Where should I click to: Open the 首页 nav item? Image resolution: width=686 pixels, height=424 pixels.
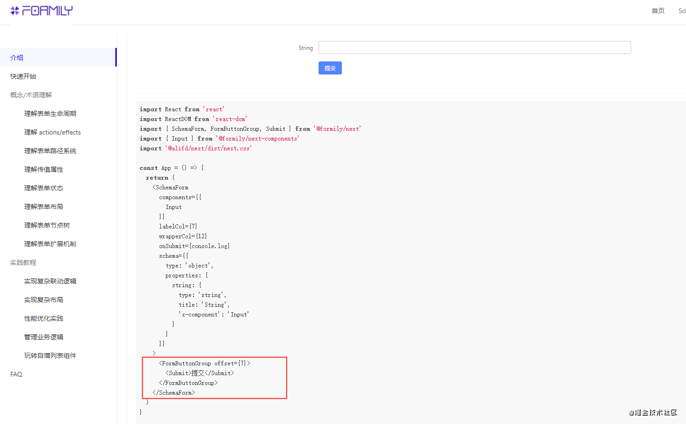658,11
